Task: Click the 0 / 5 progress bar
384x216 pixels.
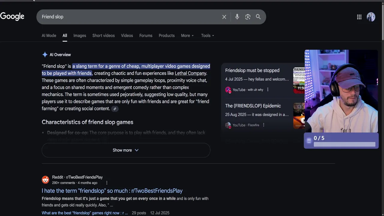Action: pyautogui.click(x=344, y=145)
